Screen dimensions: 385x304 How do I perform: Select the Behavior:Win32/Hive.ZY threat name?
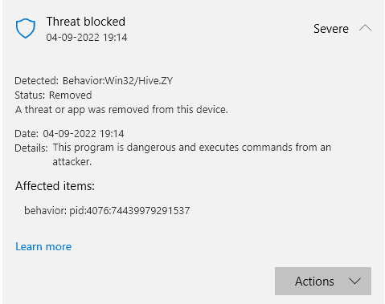(x=117, y=81)
